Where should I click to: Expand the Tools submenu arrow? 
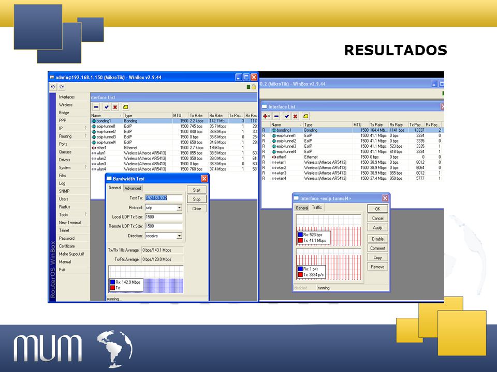(x=86, y=214)
